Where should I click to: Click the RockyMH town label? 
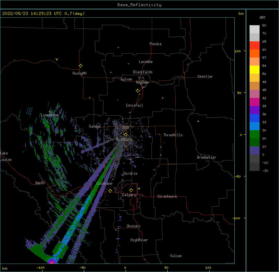(79, 73)
